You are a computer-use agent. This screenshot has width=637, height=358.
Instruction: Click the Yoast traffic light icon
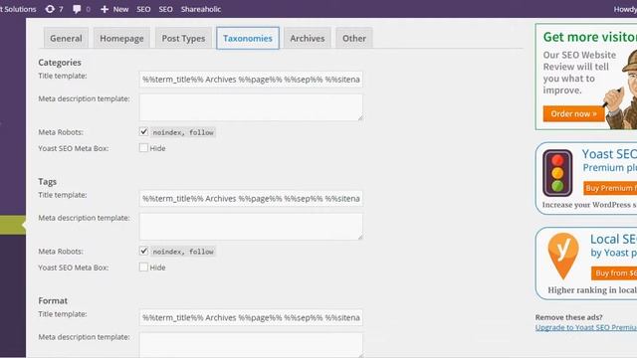coord(557,173)
